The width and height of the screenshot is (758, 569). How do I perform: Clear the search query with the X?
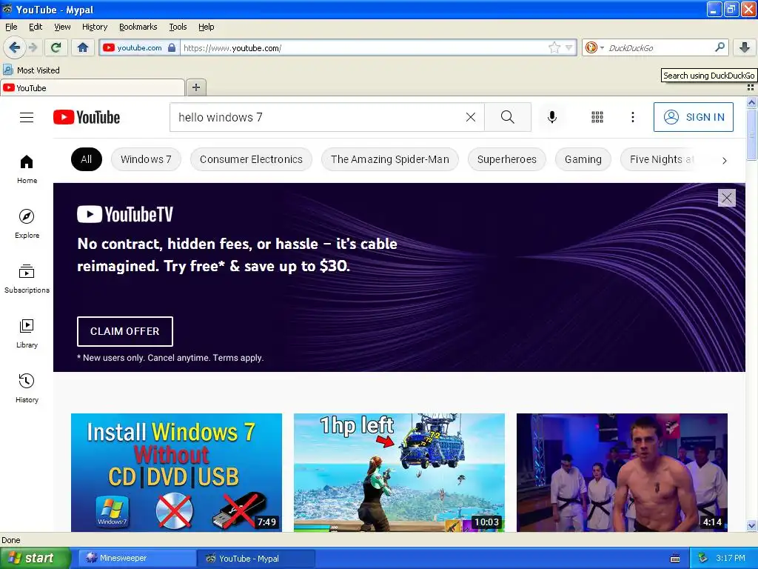[470, 117]
